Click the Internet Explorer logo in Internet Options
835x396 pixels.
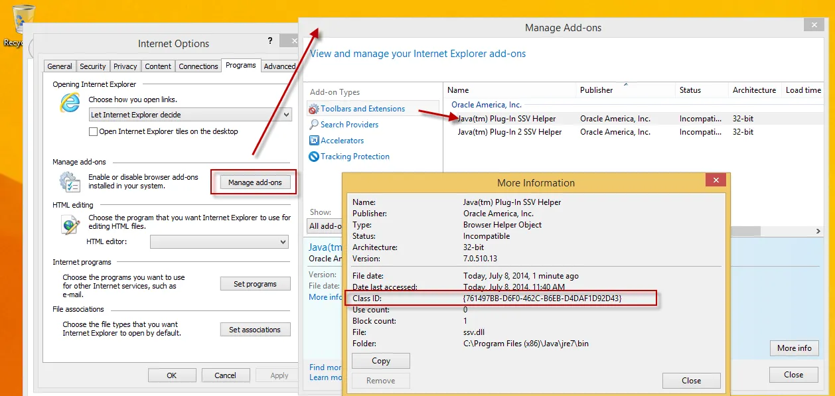coord(70,103)
